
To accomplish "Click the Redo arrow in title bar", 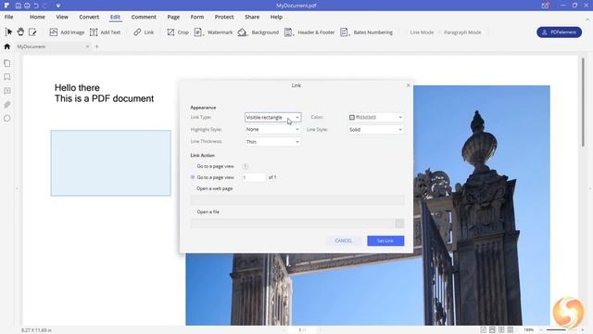I will coord(45,6).
